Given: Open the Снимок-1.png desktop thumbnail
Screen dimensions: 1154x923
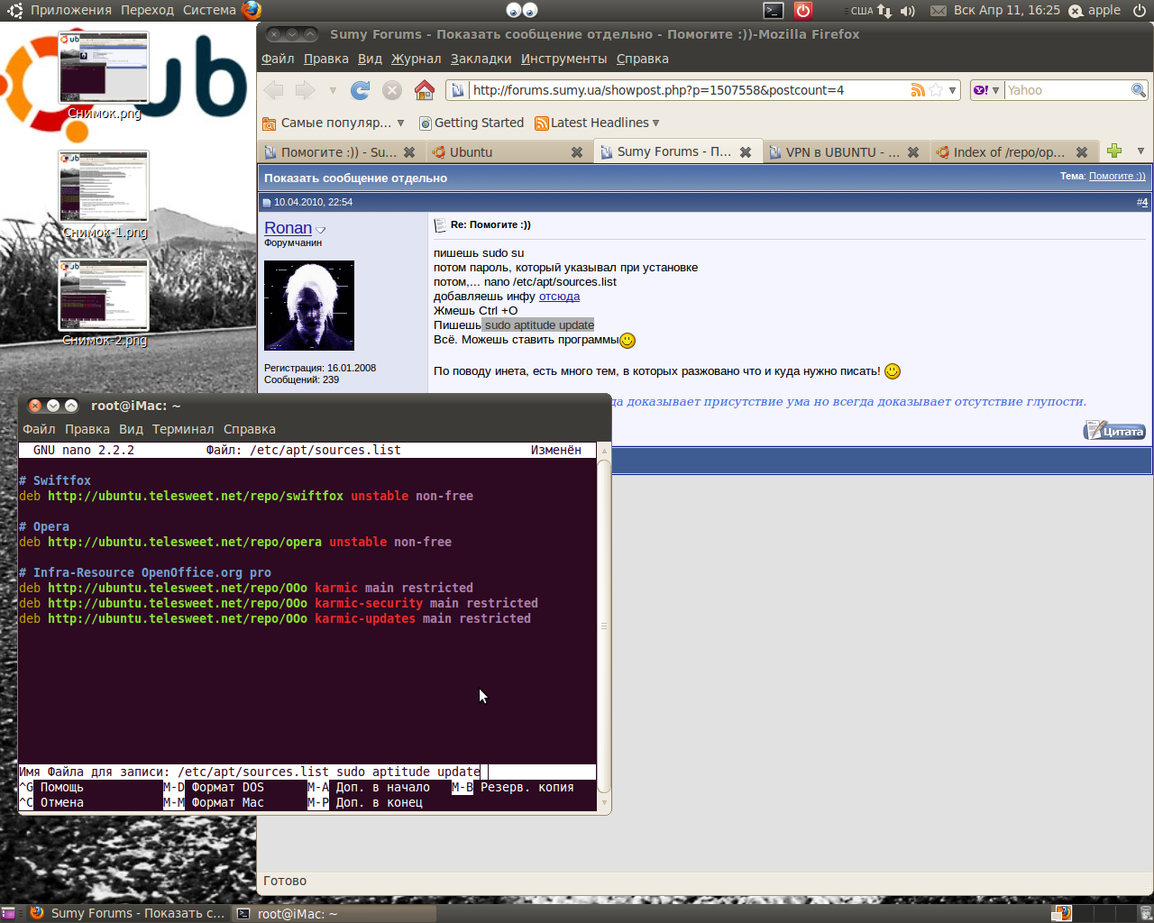Looking at the screenshot, I should [104, 187].
